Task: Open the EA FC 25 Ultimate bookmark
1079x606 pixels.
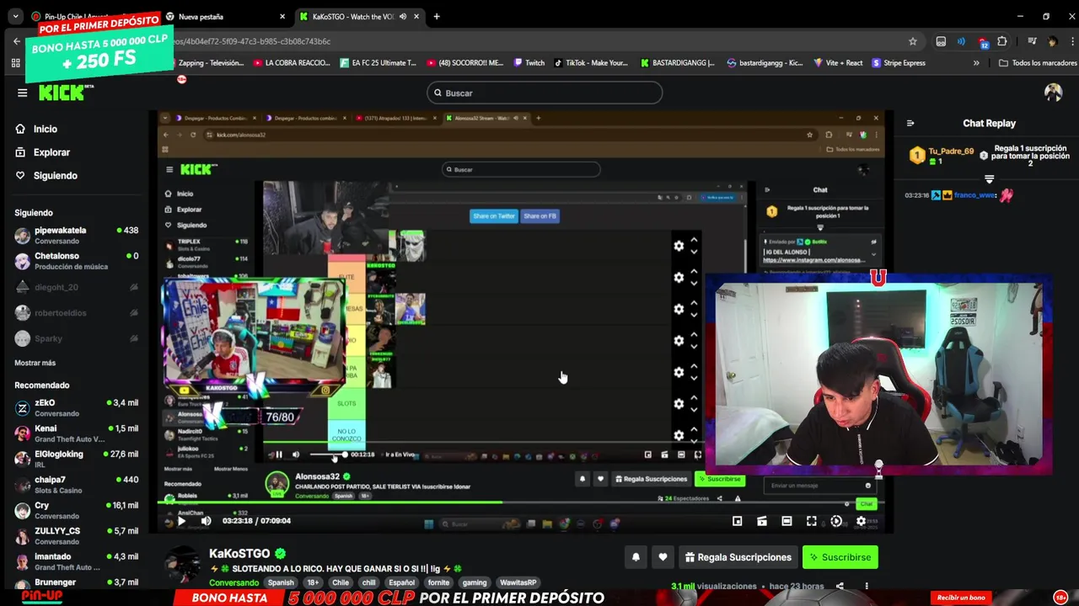Action: [378, 63]
